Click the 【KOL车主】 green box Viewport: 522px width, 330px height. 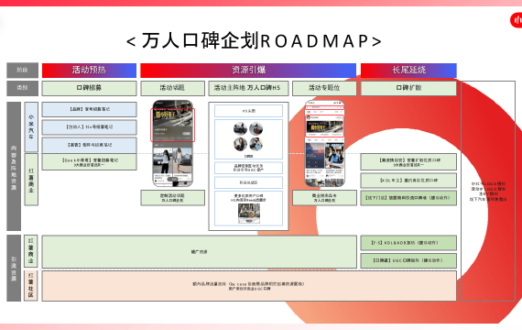(408, 181)
